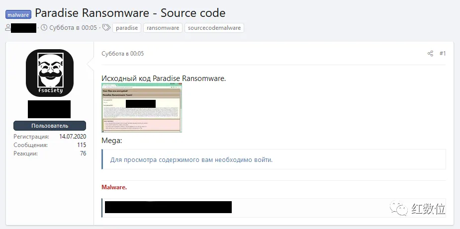The image size is (460, 229).
Task: Open the ransomware tag
Action: [x=163, y=28]
